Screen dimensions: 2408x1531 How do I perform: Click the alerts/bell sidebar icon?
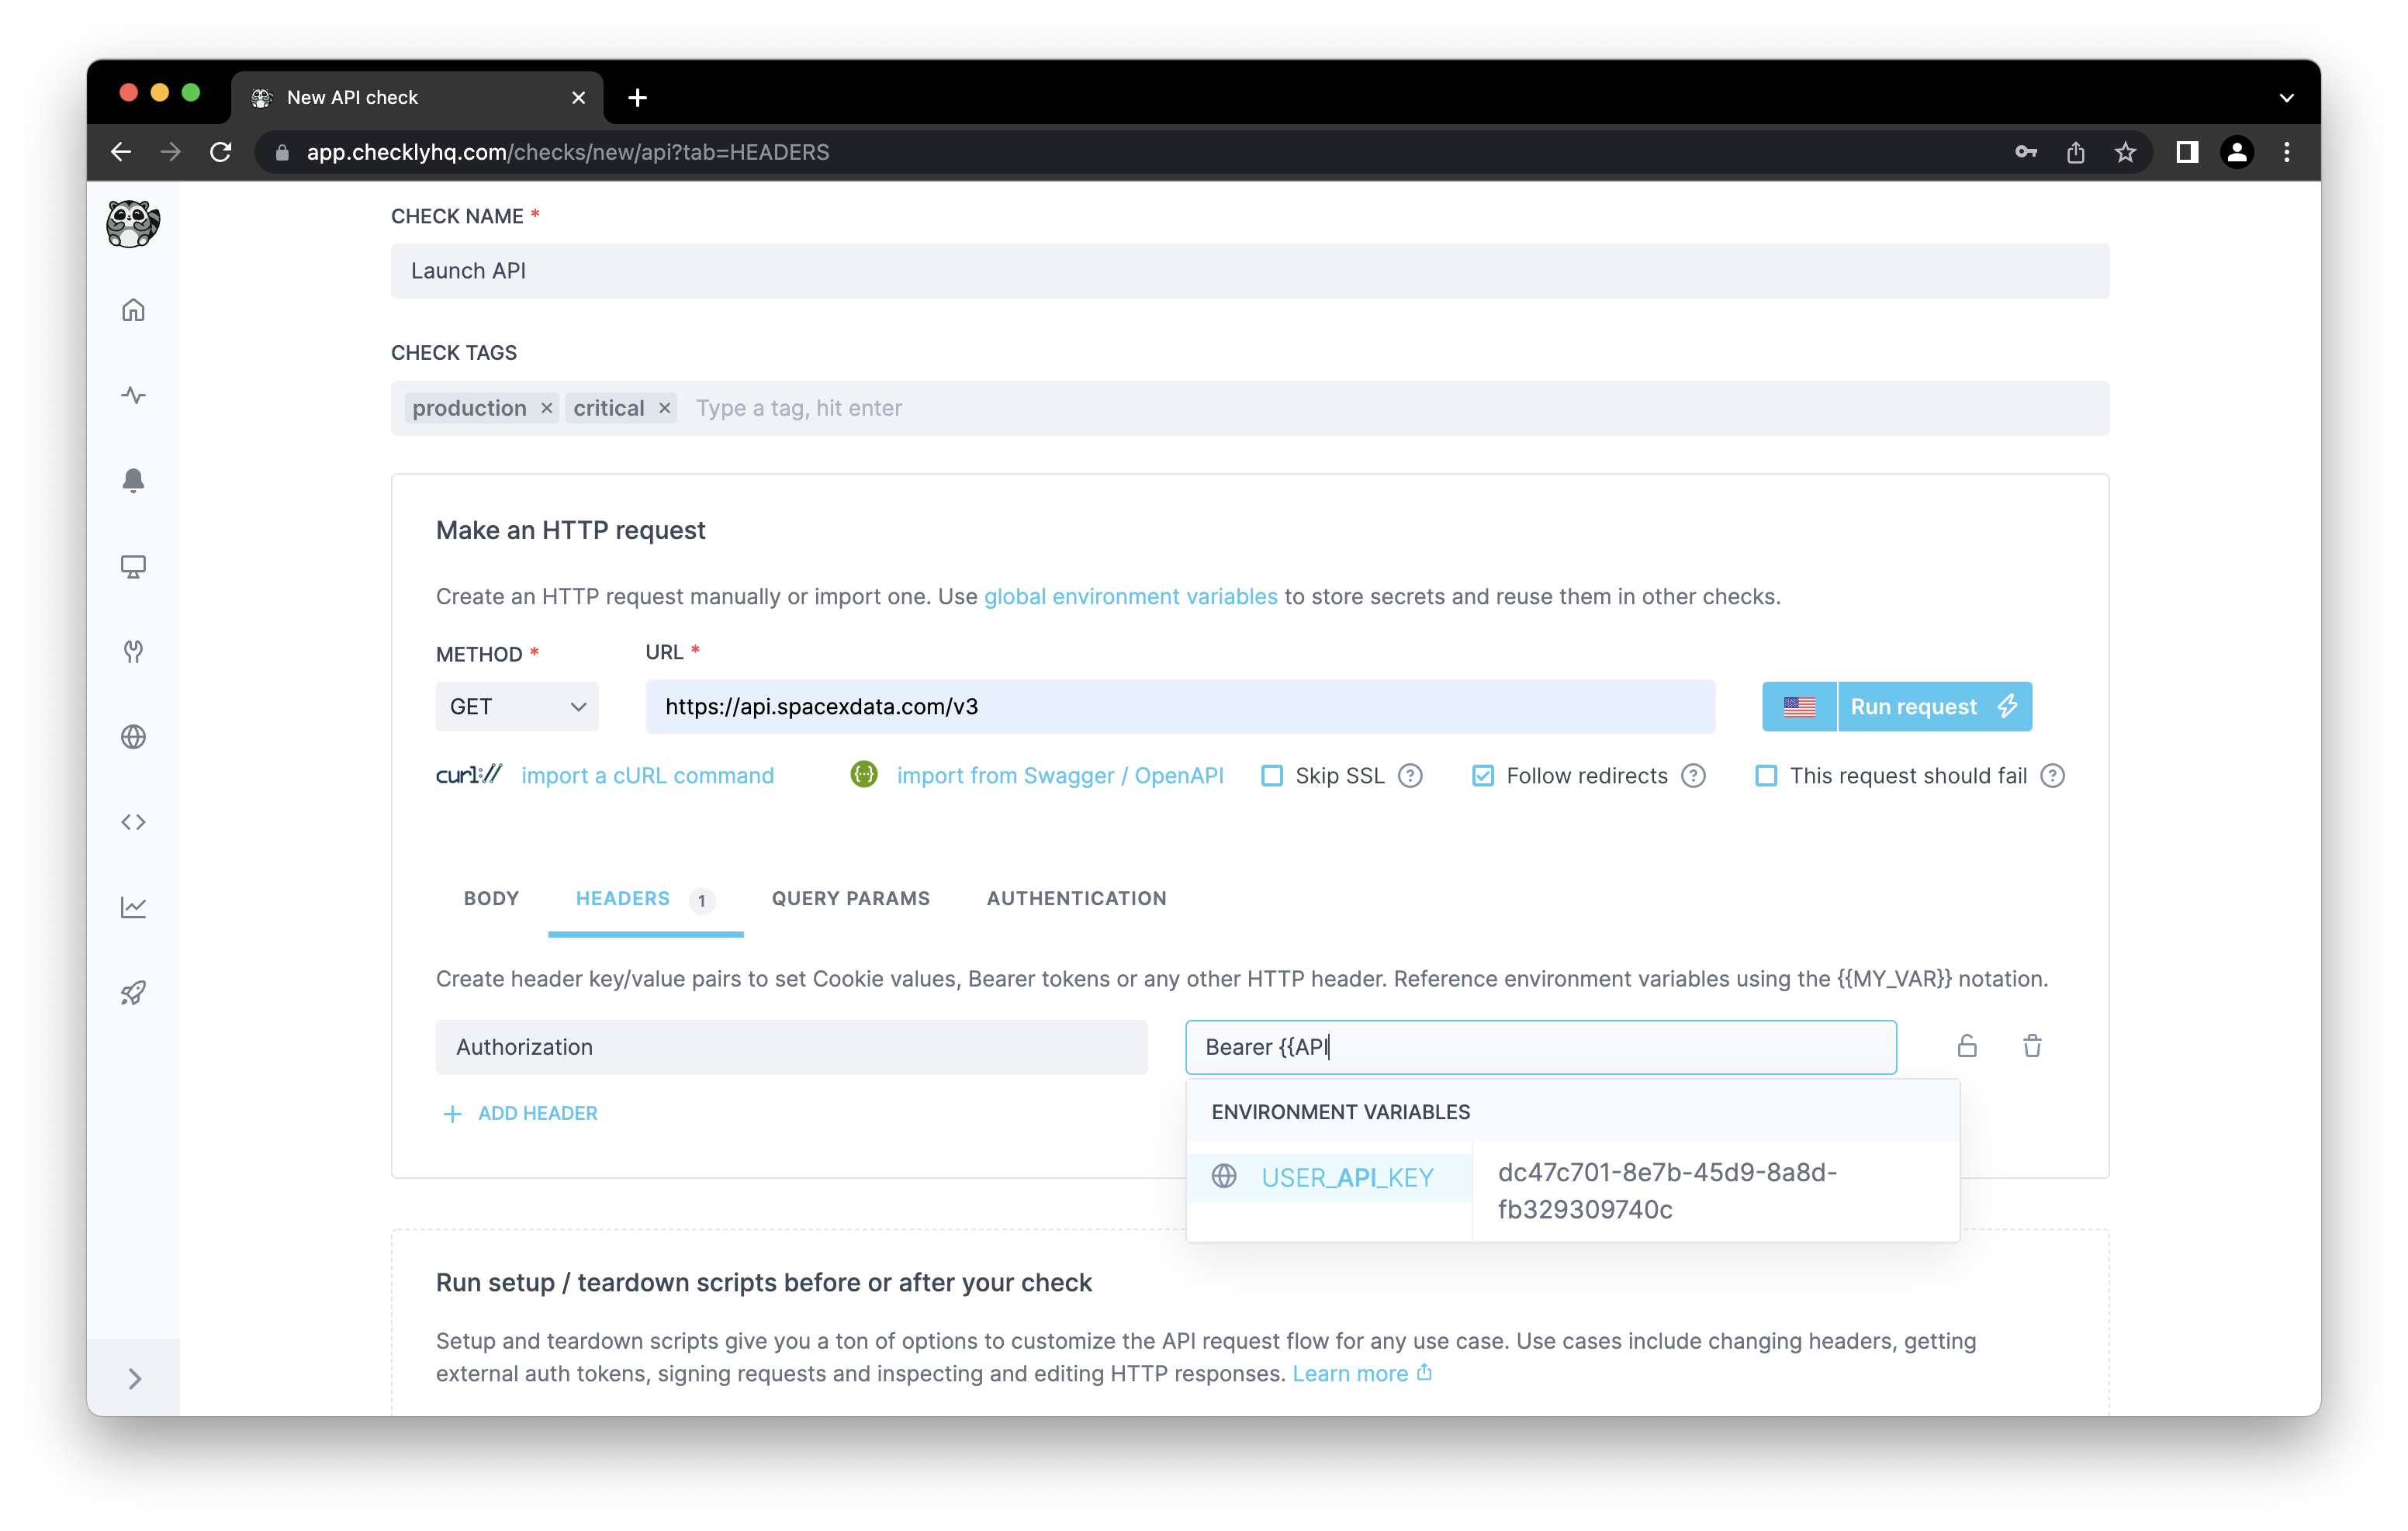coord(137,481)
